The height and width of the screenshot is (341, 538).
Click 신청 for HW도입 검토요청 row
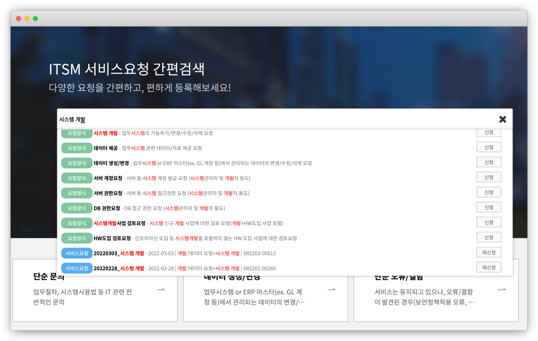pos(488,238)
